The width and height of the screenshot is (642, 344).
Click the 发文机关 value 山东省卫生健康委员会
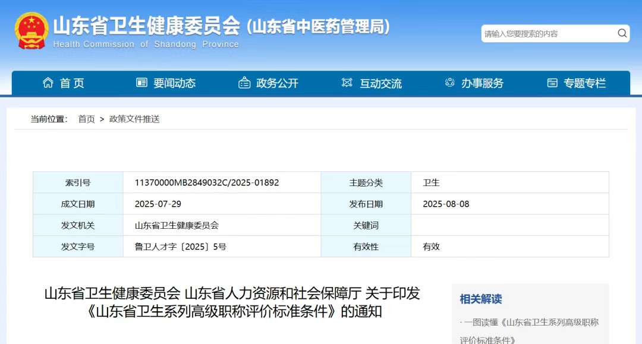[177, 225]
